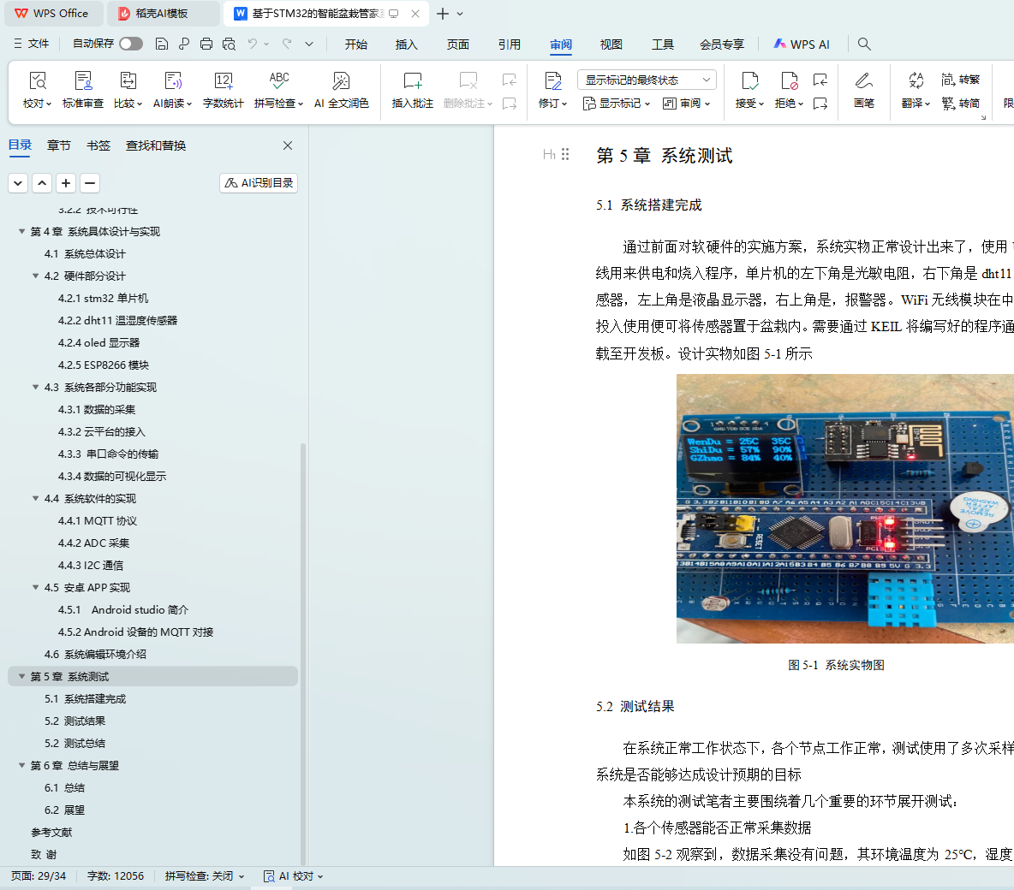The width and height of the screenshot is (1014, 890).
Task: Click the AI 全文润色 polish icon
Action: tap(341, 81)
